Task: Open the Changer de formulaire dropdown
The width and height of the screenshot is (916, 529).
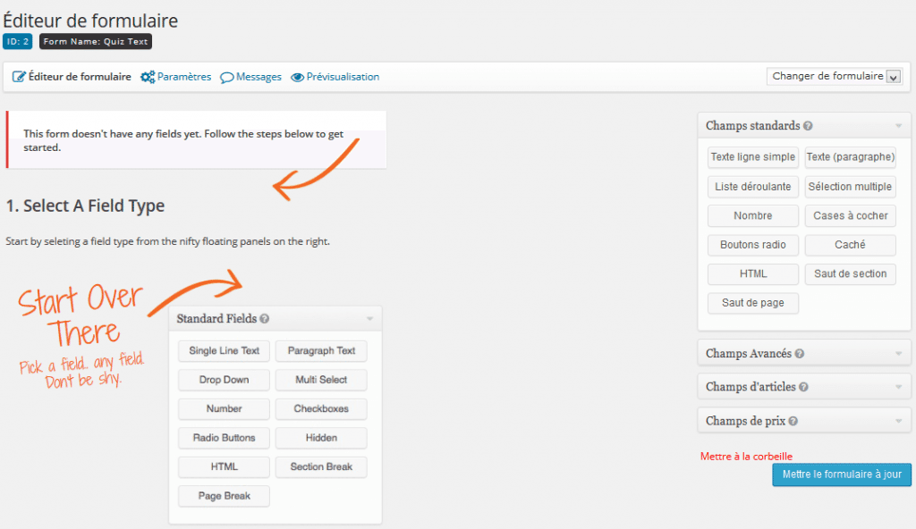Action: pos(835,77)
